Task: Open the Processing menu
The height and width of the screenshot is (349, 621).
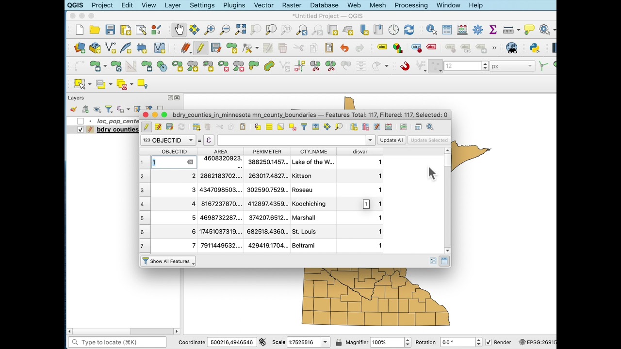Action: click(x=411, y=5)
